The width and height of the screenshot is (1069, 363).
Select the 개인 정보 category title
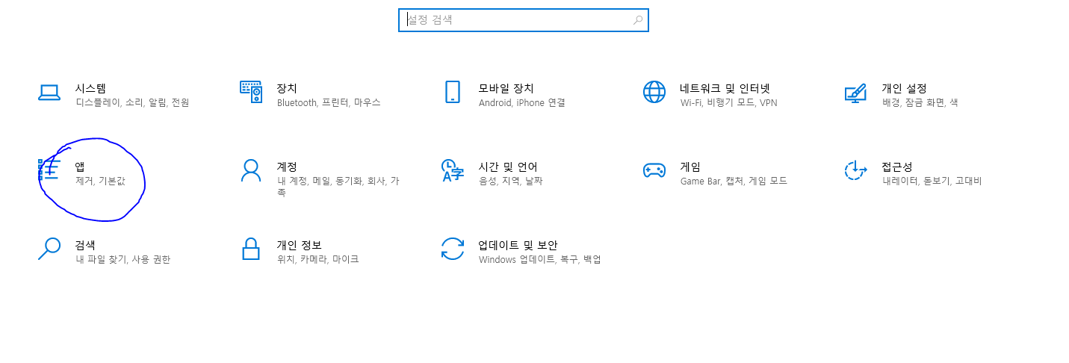coord(299,244)
